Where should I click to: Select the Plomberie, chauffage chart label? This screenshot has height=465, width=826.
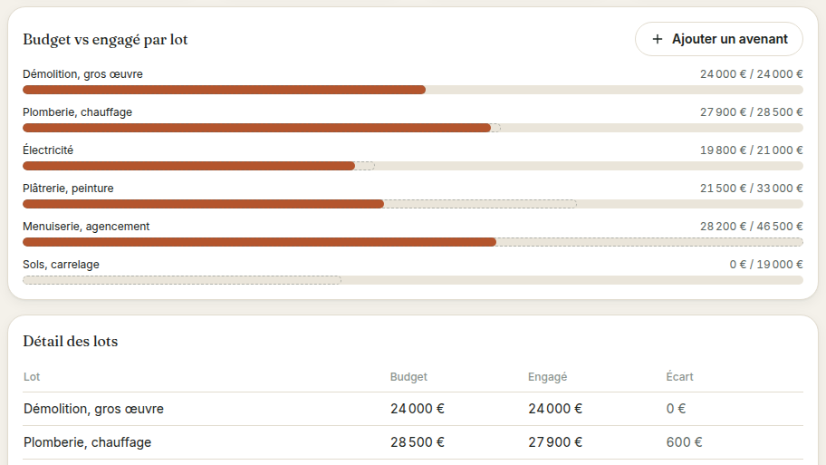tap(78, 112)
